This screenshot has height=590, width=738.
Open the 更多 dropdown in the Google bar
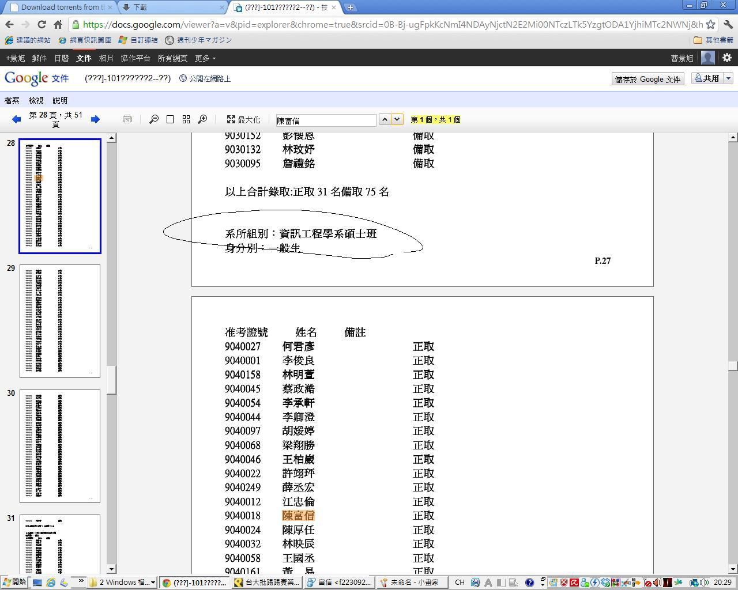coord(205,58)
